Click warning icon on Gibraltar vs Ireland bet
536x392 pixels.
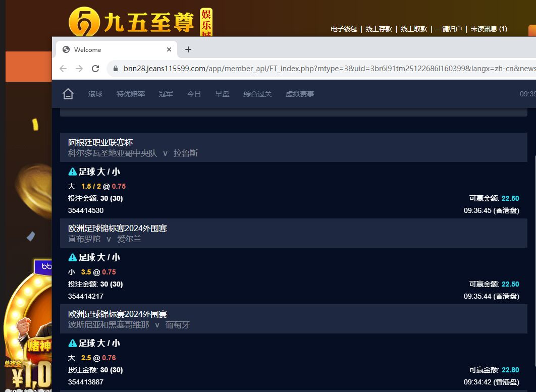[x=72, y=257]
